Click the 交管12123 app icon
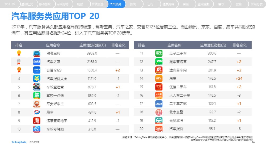The image size is (266, 149). [37, 70]
